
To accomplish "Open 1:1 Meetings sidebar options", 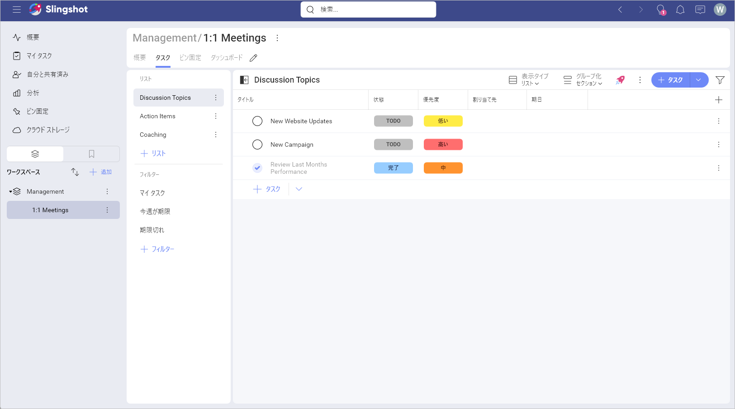I will point(107,210).
